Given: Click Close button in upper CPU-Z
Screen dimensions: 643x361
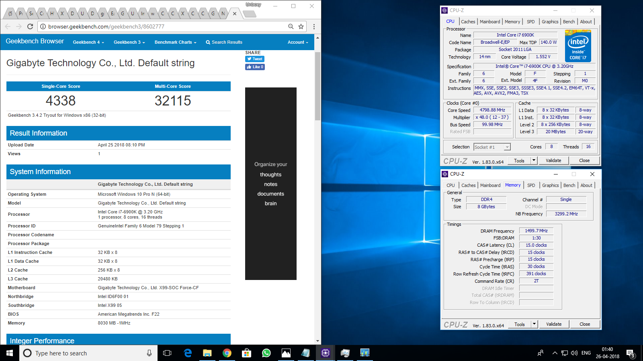Looking at the screenshot, I should coord(584,160).
